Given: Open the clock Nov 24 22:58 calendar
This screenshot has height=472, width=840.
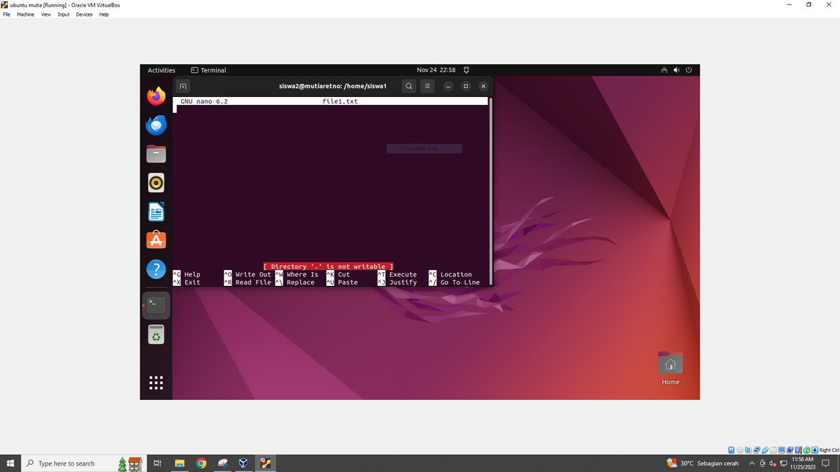Looking at the screenshot, I should point(436,70).
